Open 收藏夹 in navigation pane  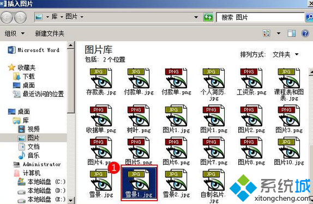[22, 67]
